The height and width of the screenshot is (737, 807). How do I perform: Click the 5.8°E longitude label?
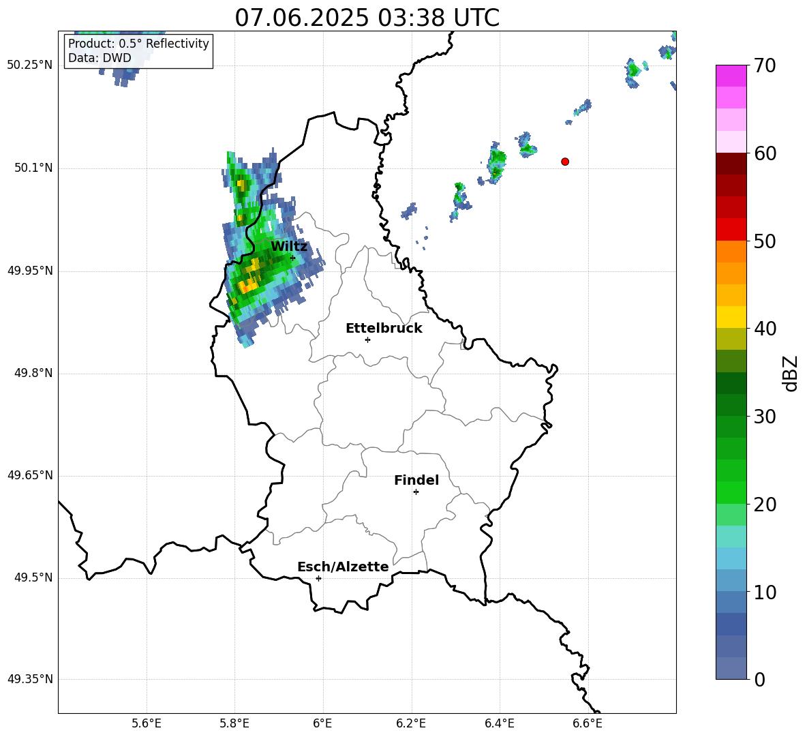tap(234, 723)
